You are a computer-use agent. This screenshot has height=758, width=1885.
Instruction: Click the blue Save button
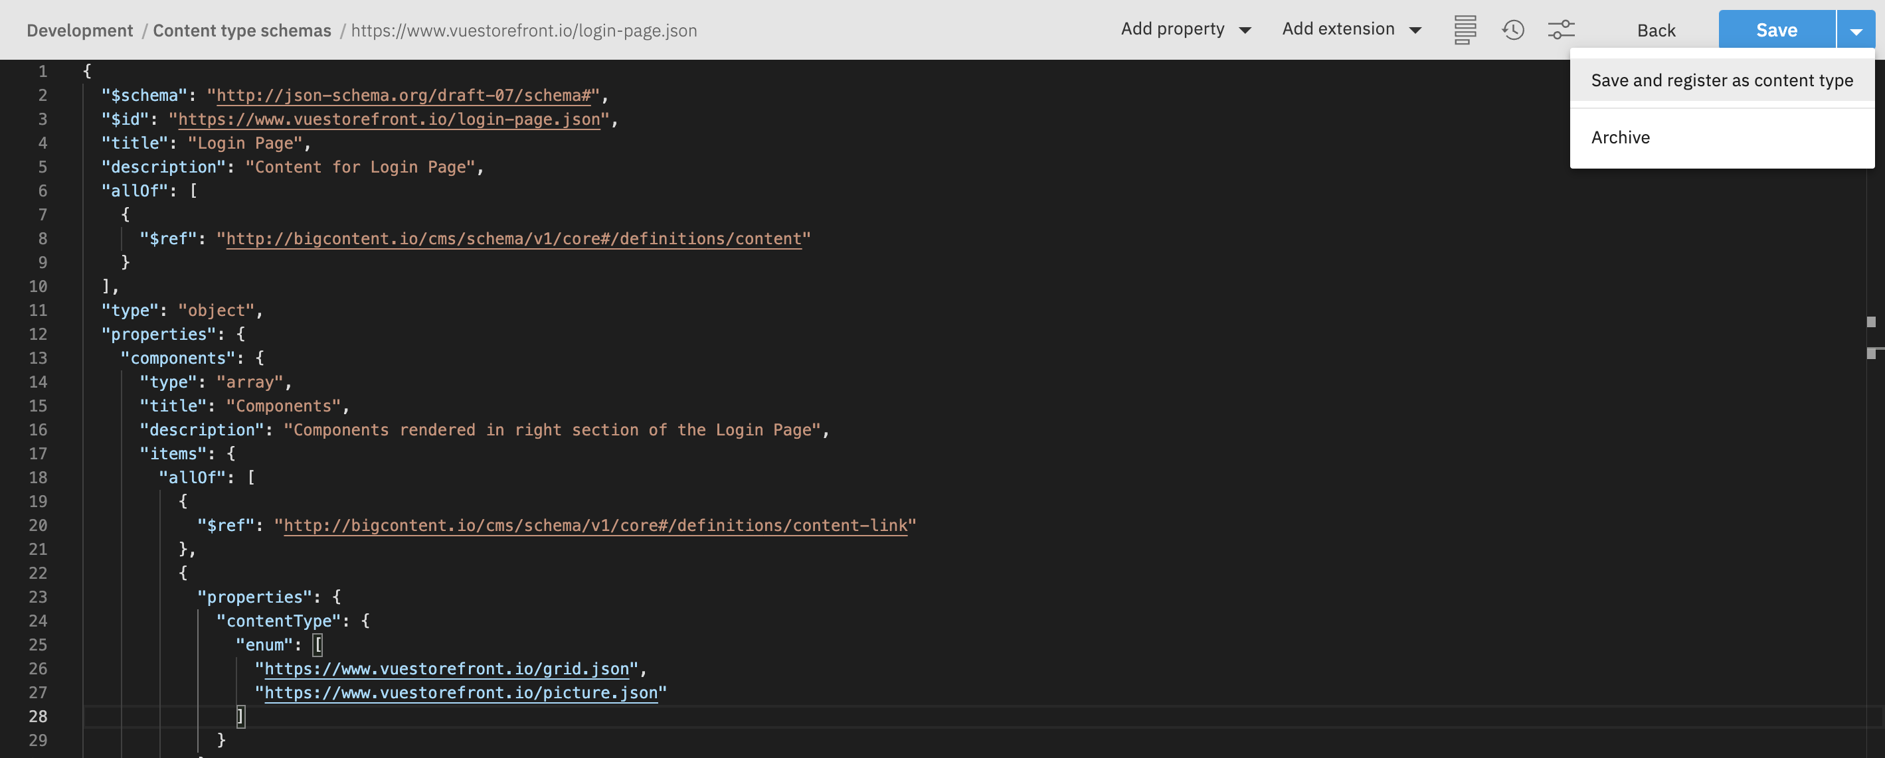[1776, 31]
